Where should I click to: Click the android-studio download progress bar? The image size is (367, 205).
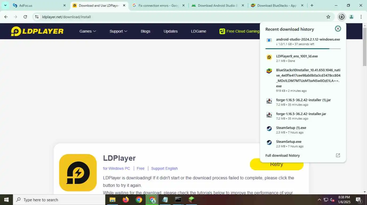pyautogui.click(x=303, y=49)
